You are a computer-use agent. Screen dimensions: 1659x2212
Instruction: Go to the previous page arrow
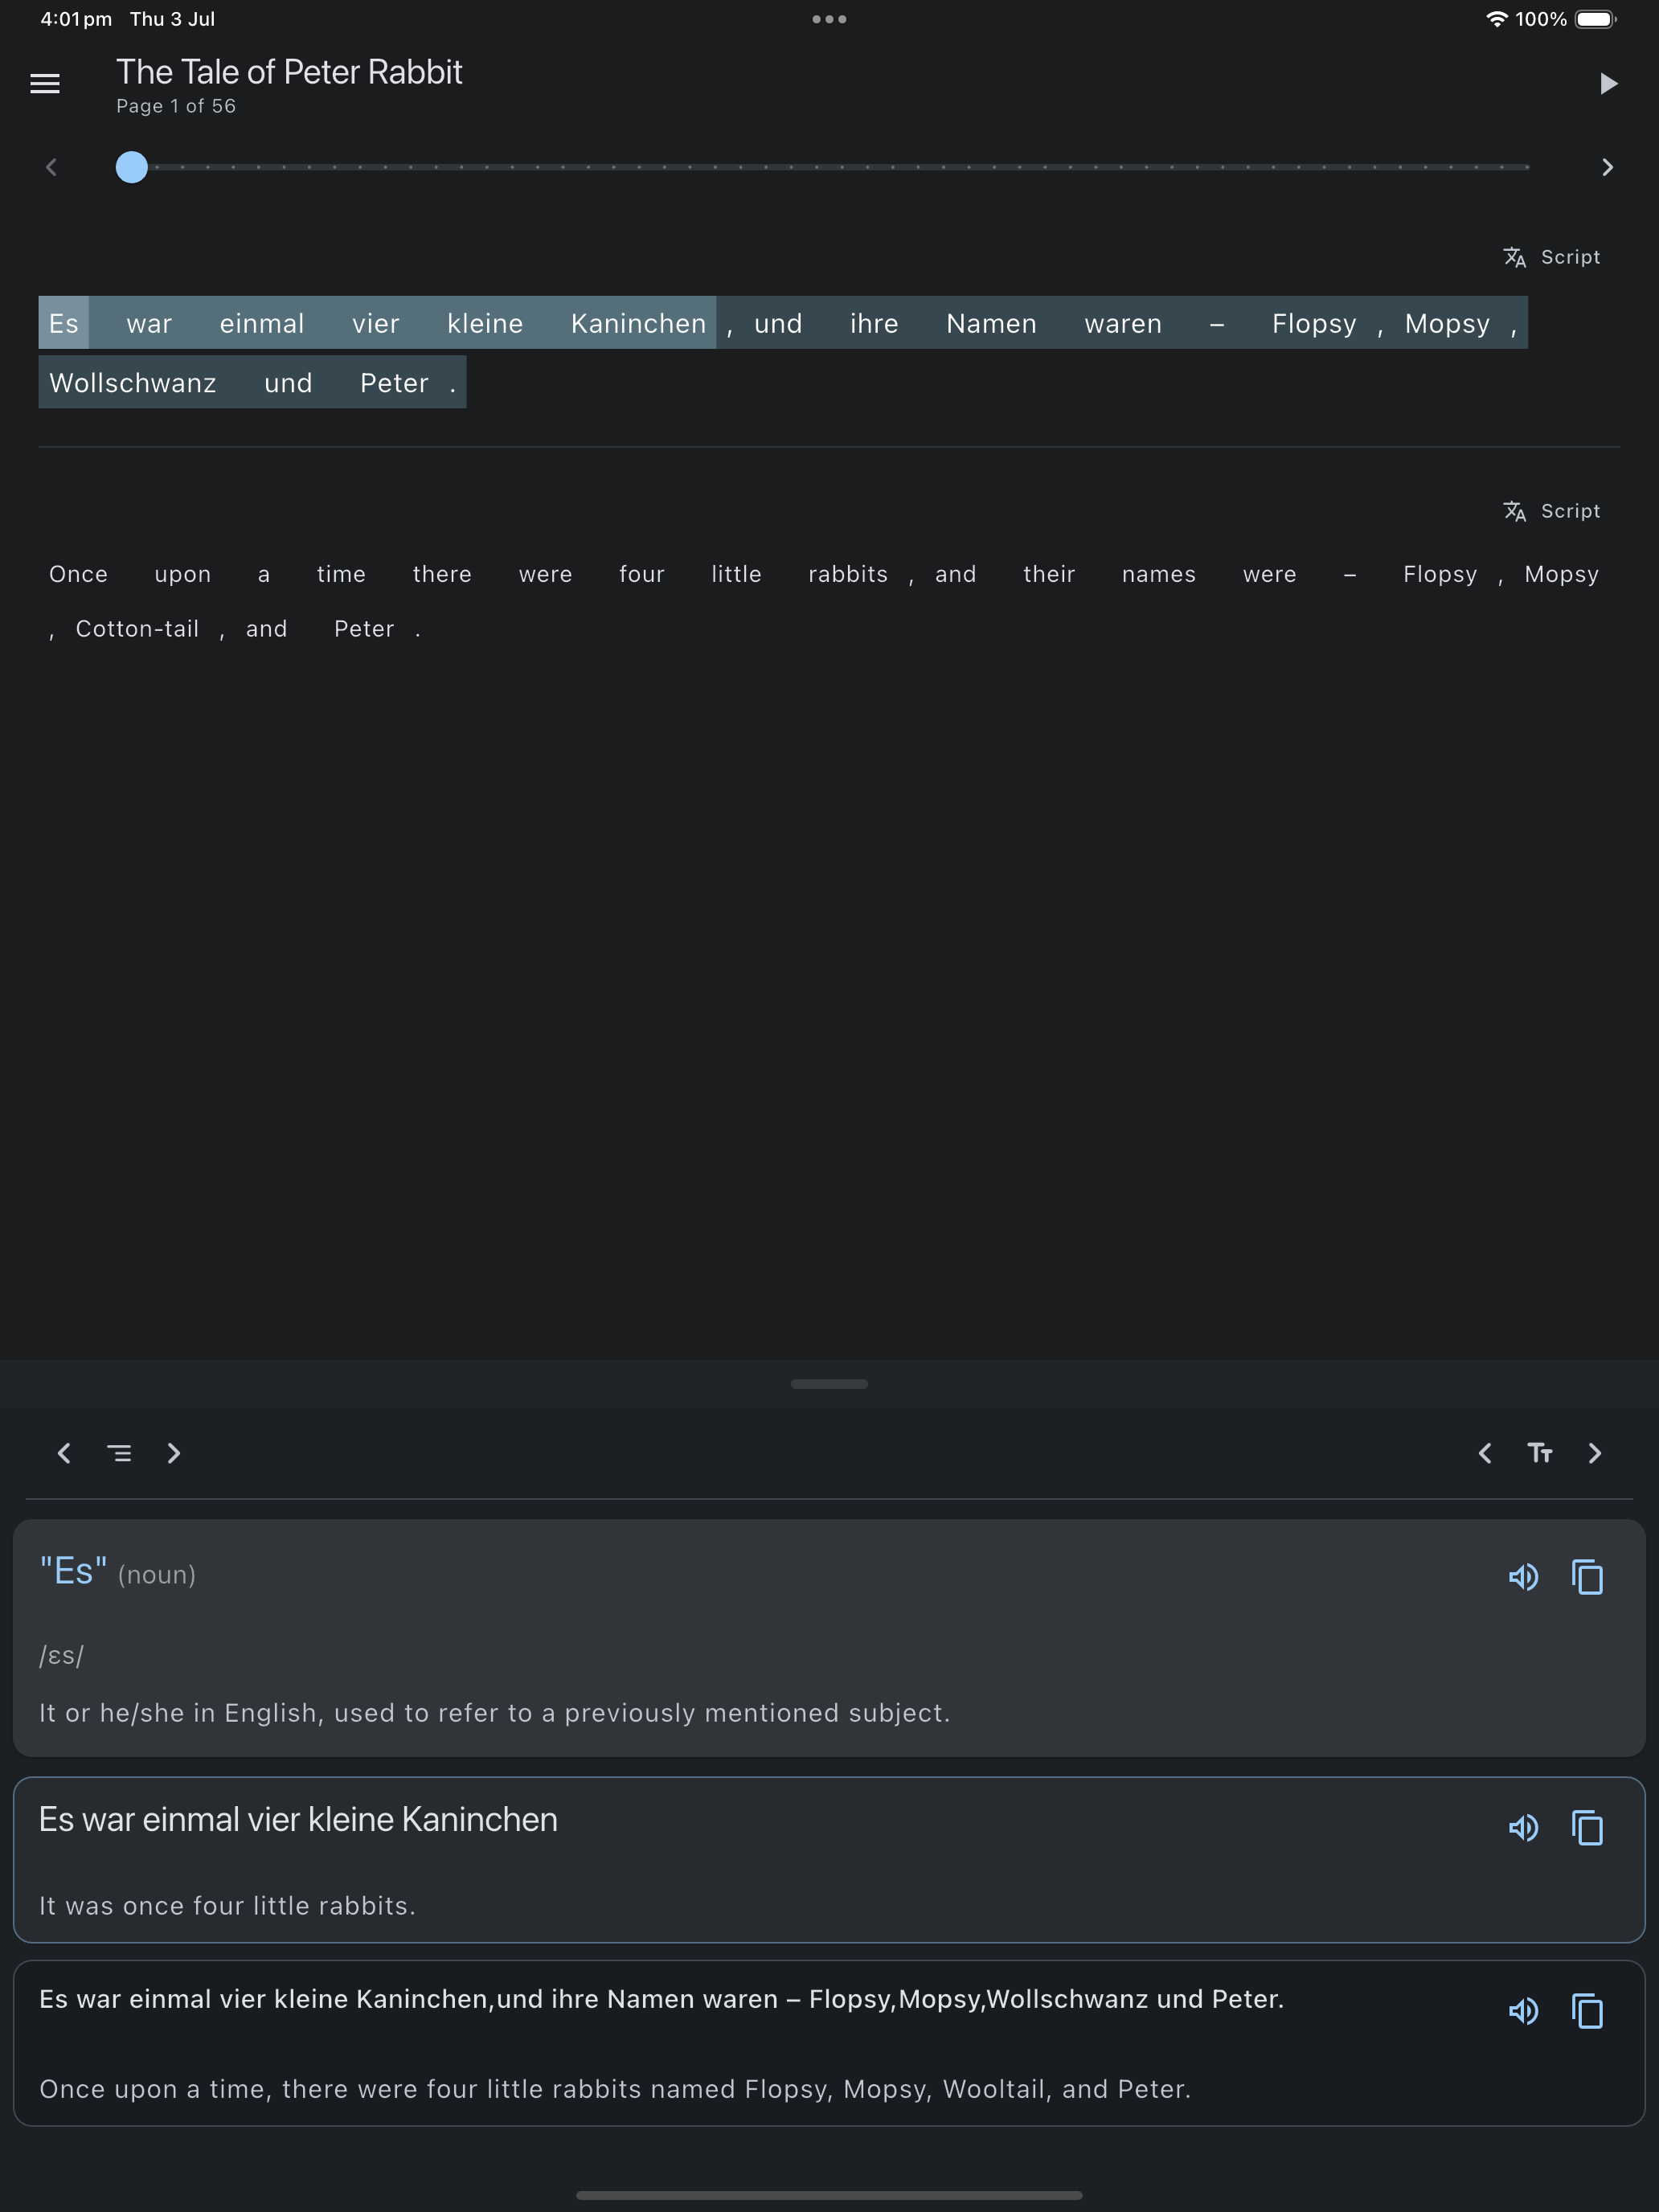(52, 167)
